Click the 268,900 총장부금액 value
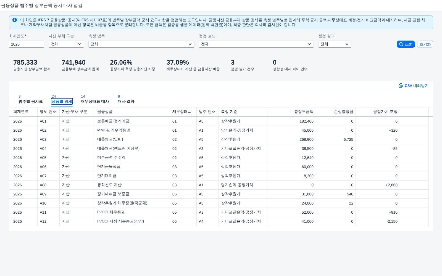 [x=307, y=139]
